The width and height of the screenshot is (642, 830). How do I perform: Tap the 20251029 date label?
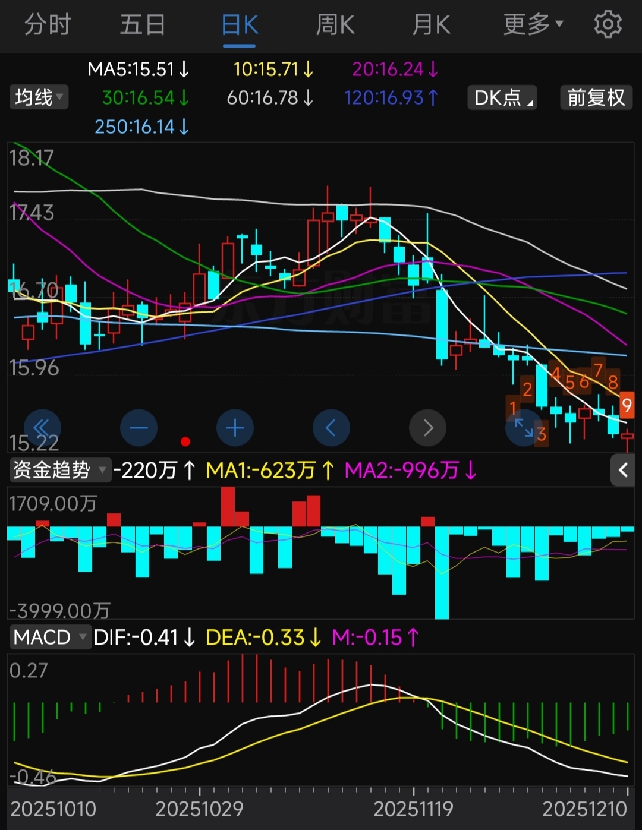pos(200,809)
